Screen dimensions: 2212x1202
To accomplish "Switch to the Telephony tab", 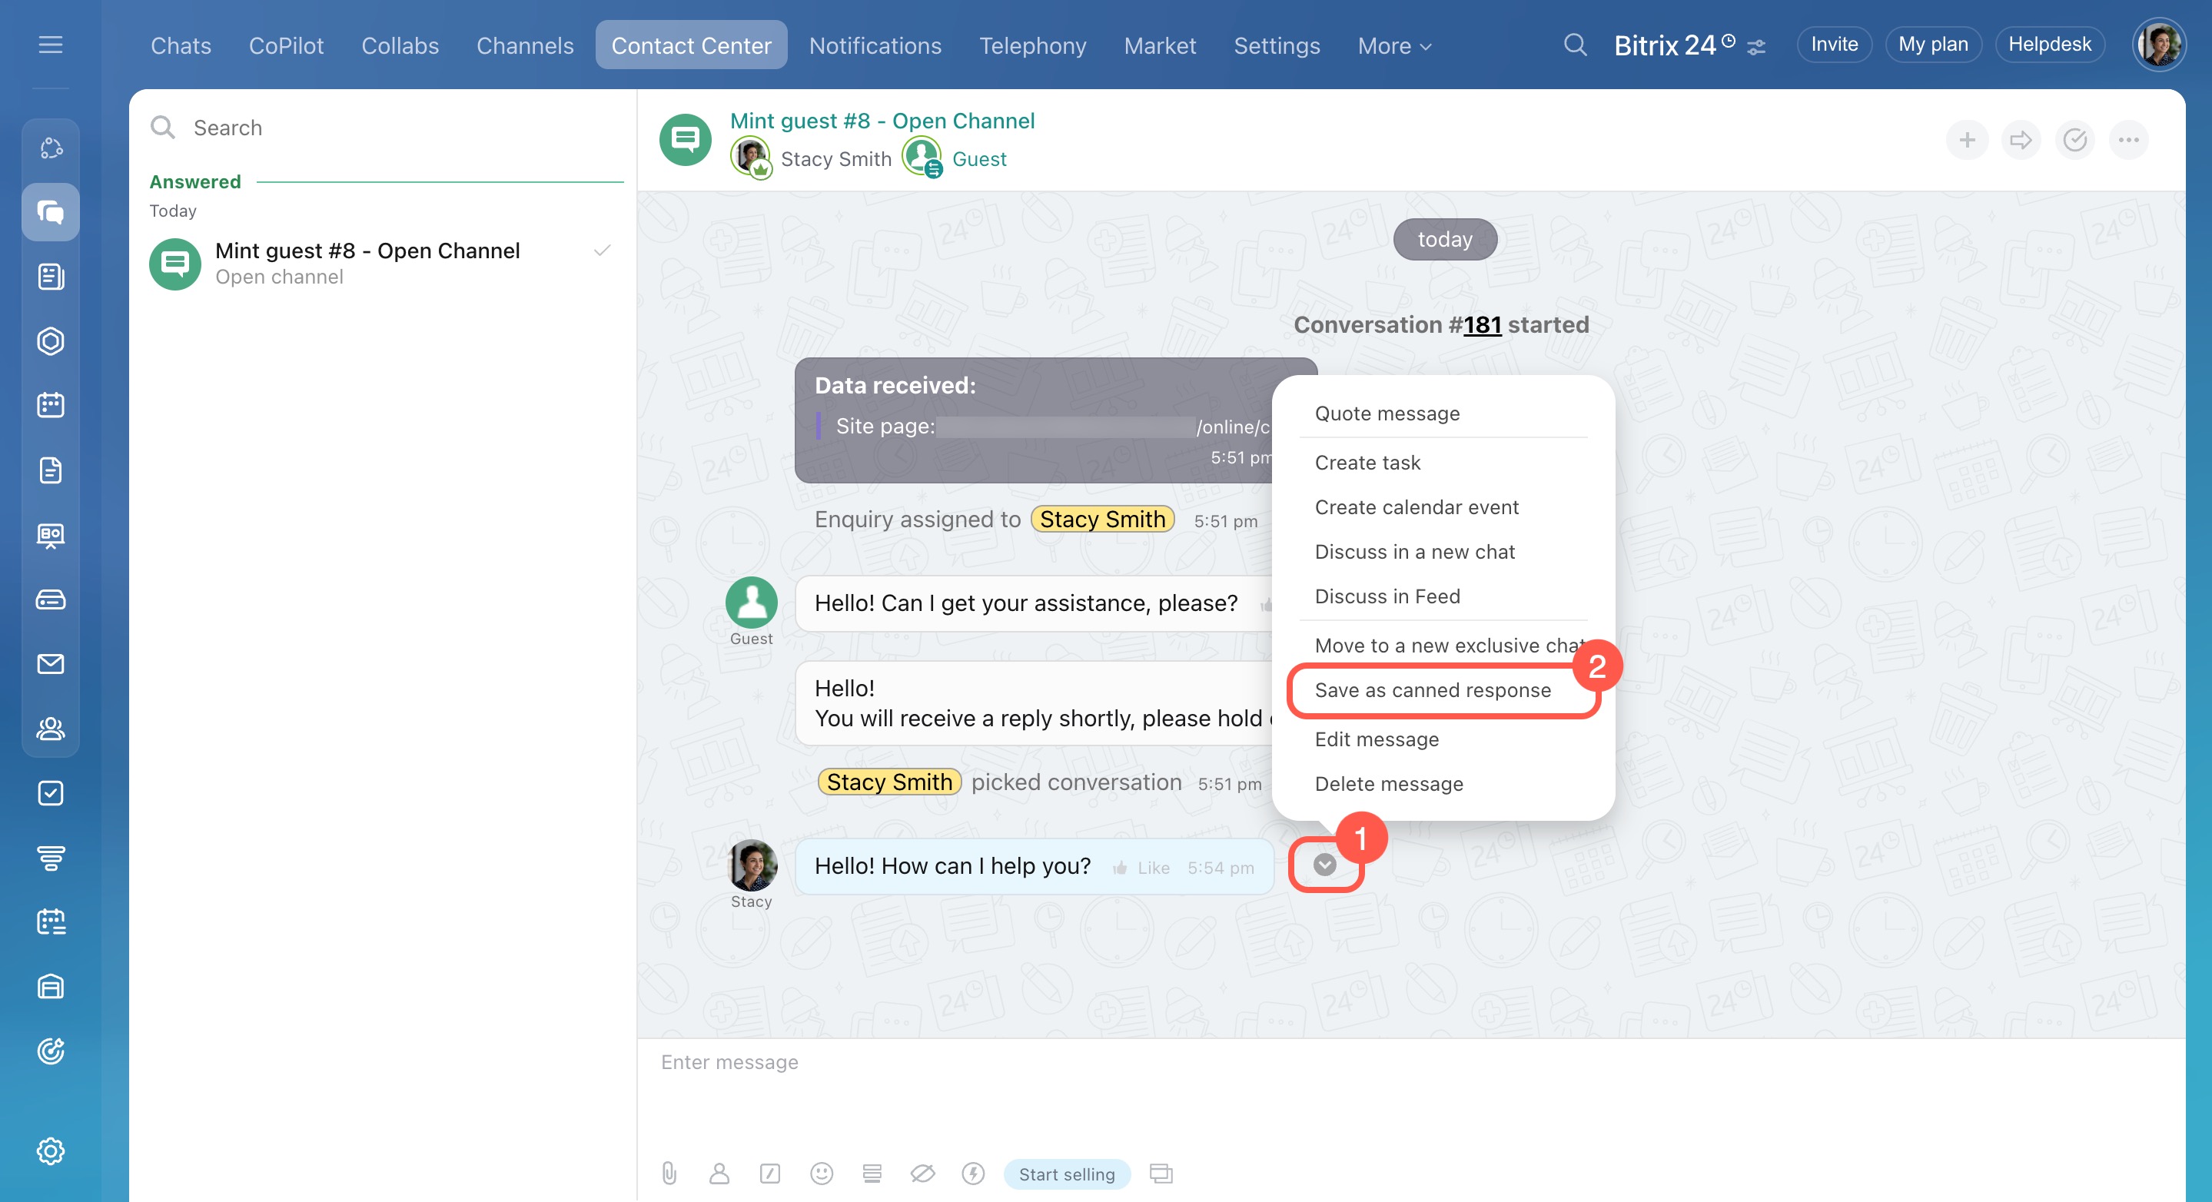I will 1032,45.
